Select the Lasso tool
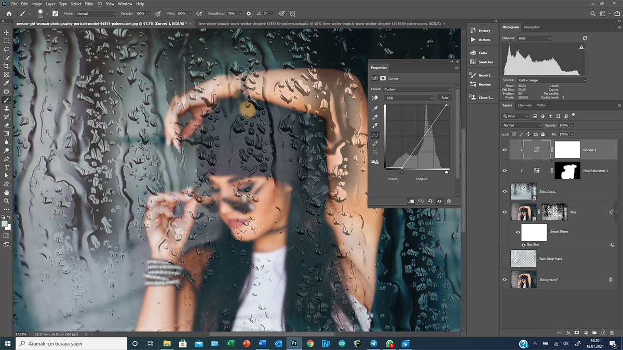The width and height of the screenshot is (623, 350). 7,49
